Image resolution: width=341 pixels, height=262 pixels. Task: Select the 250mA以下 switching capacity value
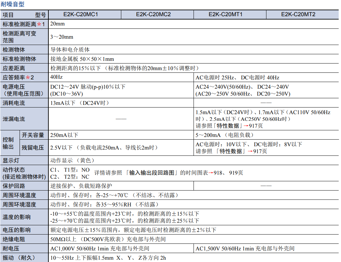coord(64,135)
